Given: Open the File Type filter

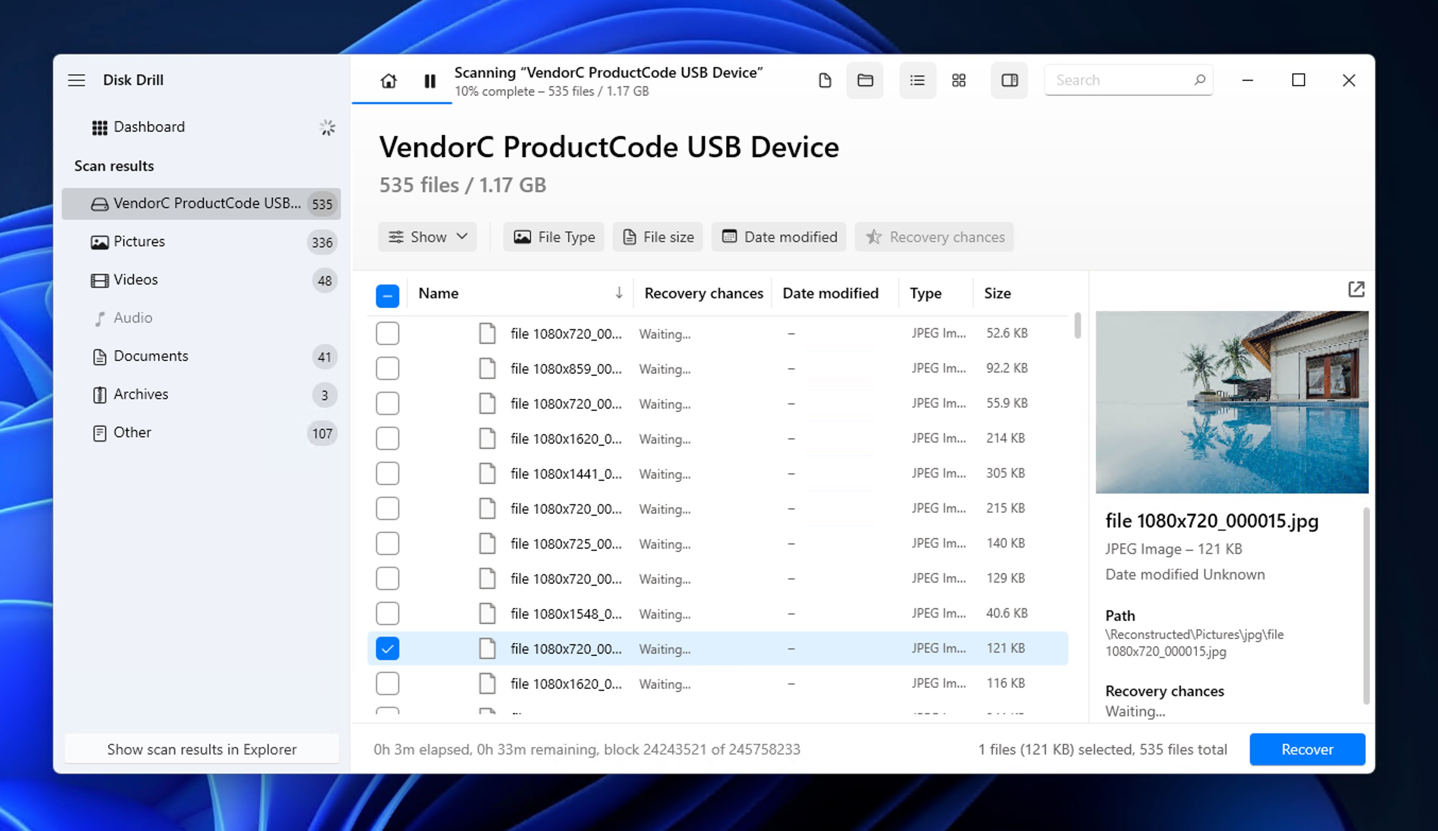Looking at the screenshot, I should click(x=553, y=237).
